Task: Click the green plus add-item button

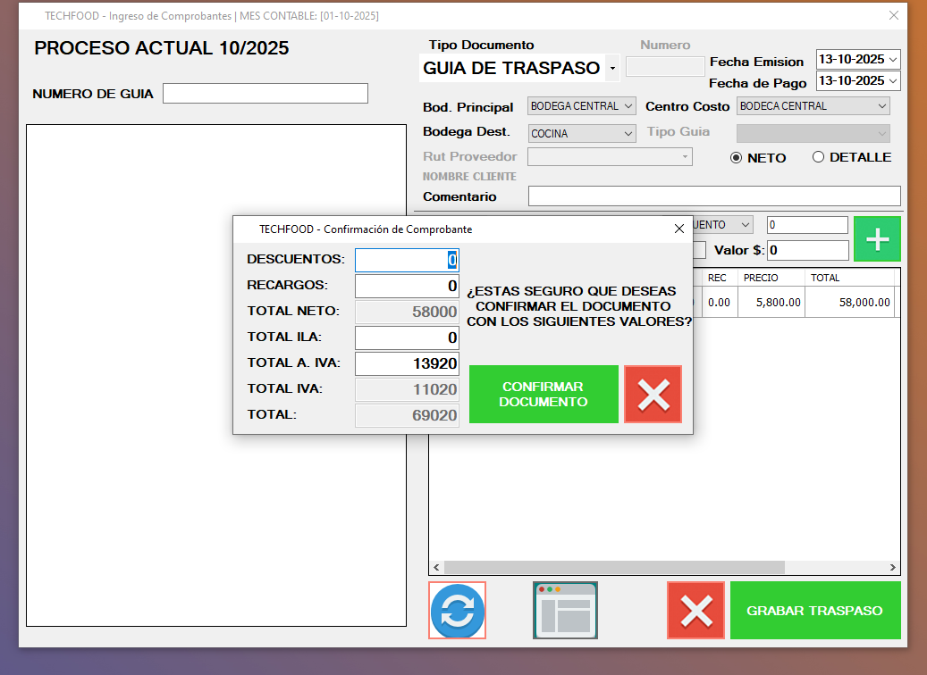Action: tap(877, 239)
